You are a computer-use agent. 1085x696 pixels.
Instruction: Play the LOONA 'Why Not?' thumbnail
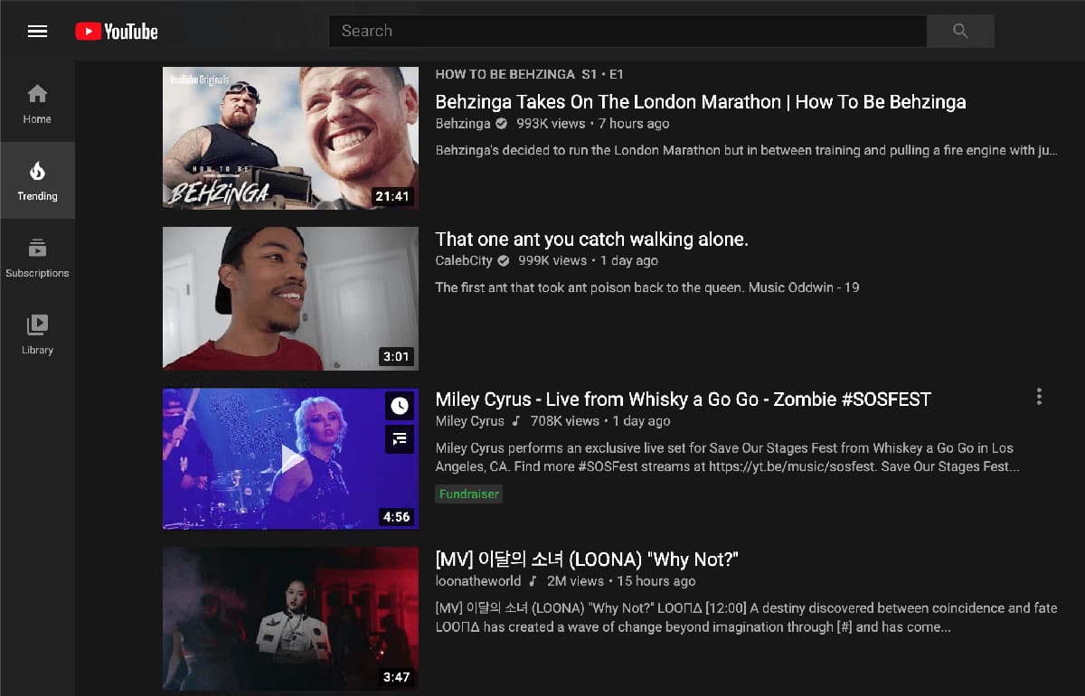[x=290, y=619]
